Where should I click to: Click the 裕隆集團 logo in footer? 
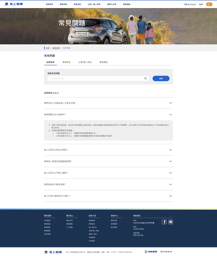tap(149, 251)
